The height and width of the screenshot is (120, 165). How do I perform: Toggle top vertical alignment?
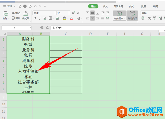coord(87,13)
